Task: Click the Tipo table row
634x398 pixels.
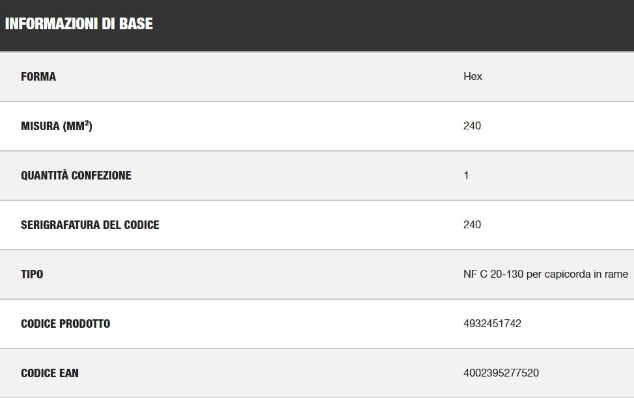Action: coord(317,274)
